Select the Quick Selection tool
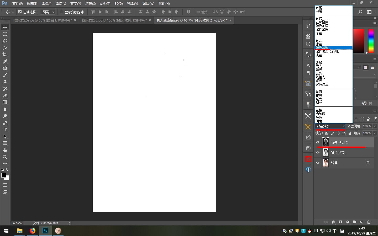Image resolution: width=378 pixels, height=236 pixels. pyautogui.click(x=5, y=48)
